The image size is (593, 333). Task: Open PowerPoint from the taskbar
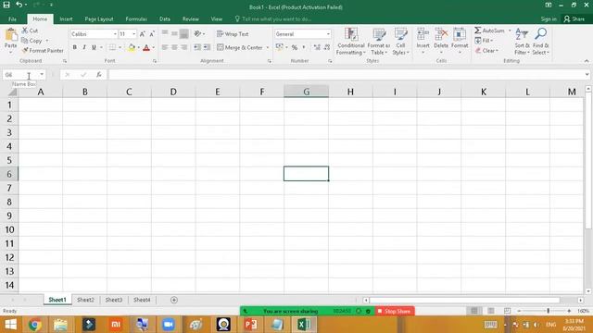tap(250, 325)
